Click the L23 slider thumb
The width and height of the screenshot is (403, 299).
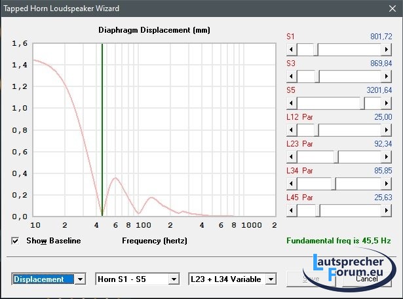click(x=336, y=157)
